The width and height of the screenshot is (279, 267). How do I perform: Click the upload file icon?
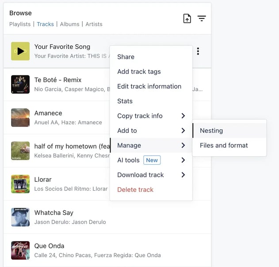coord(187,18)
